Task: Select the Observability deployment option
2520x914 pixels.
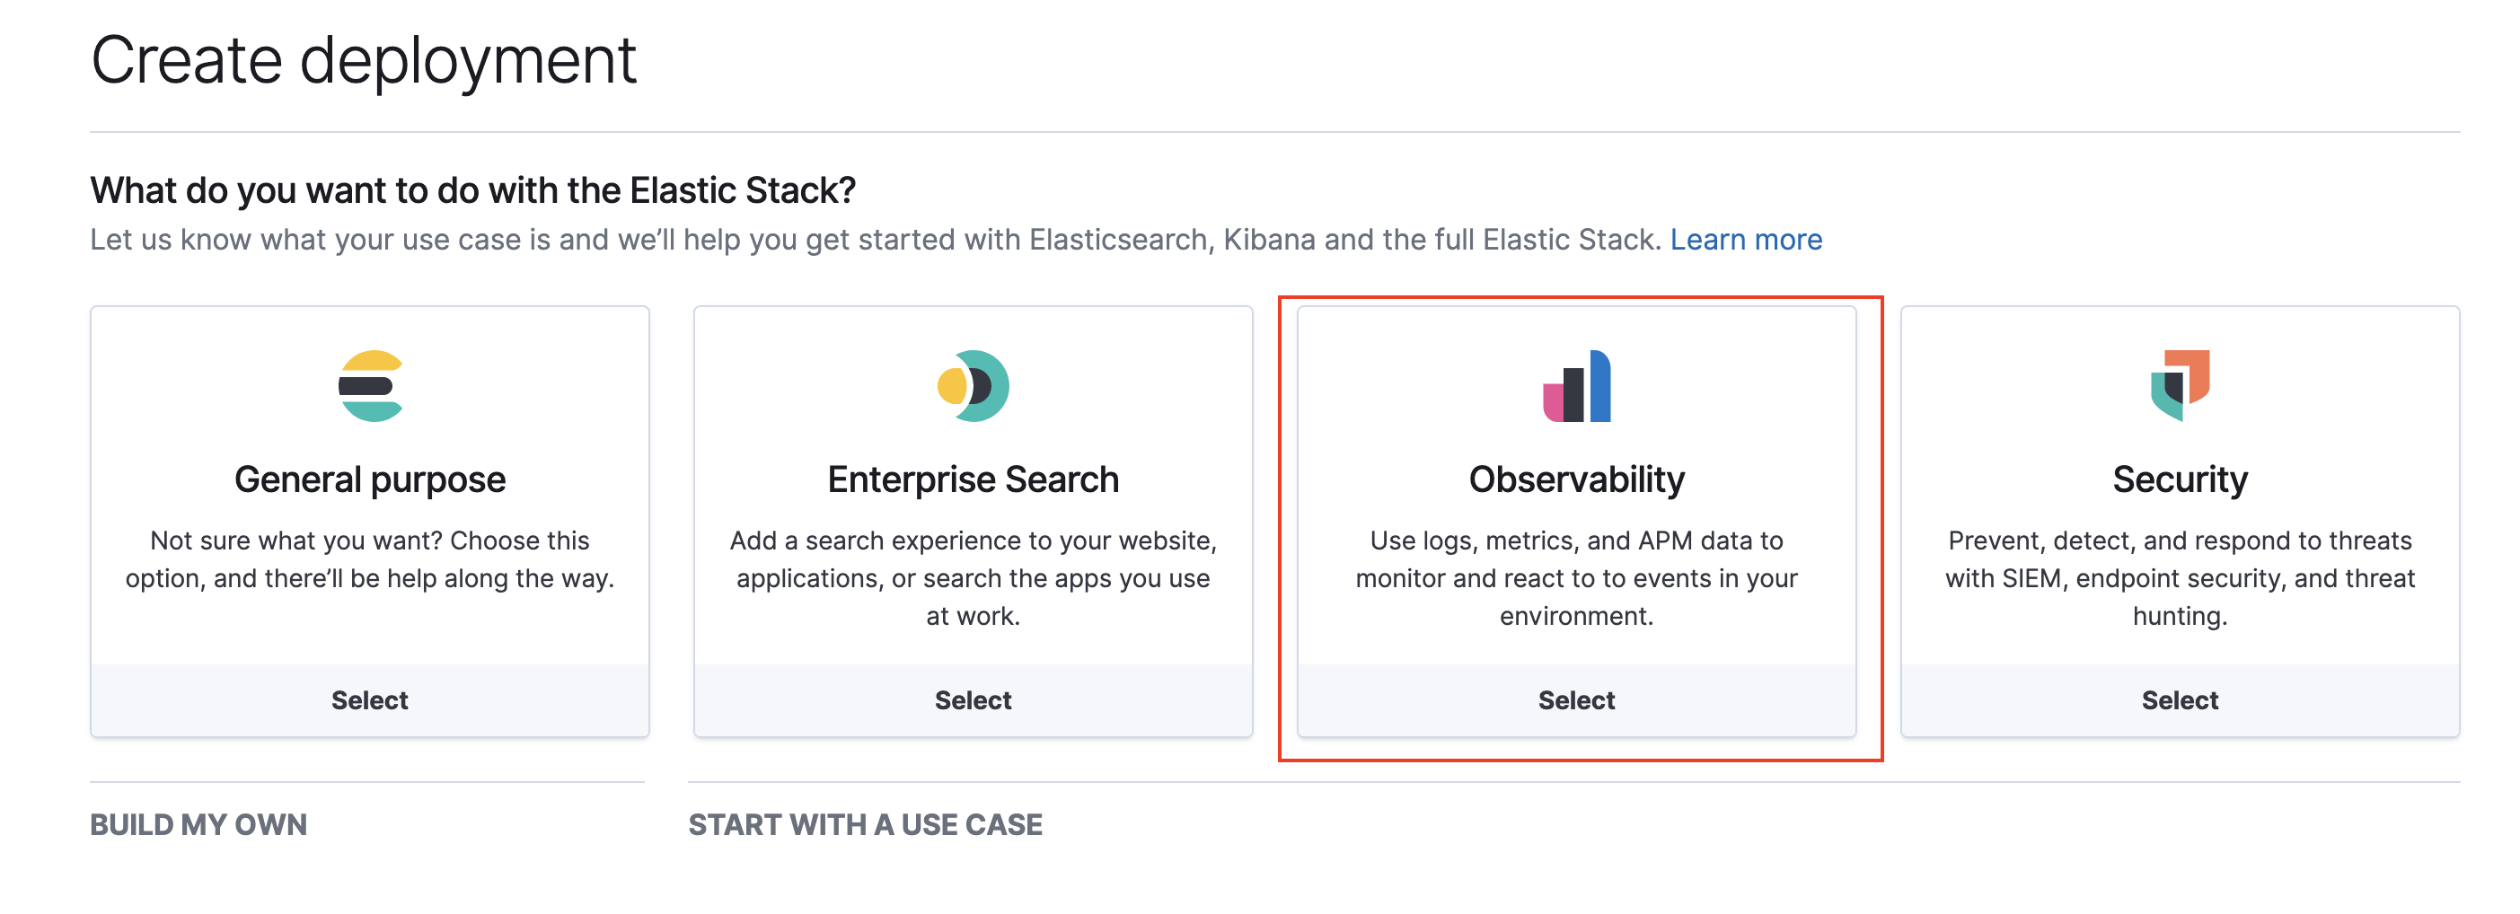Action: 1576,699
